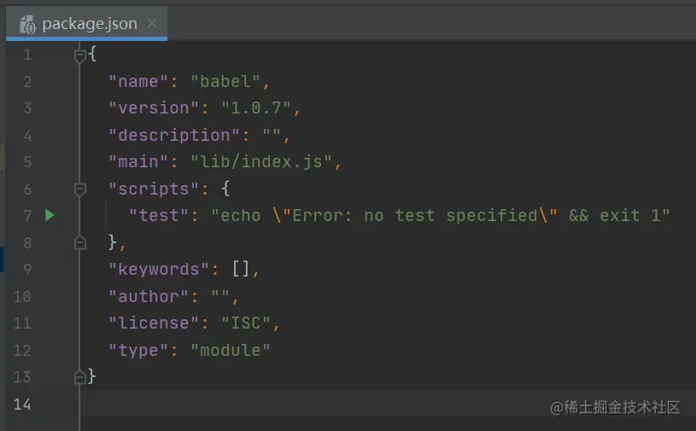696x431 pixels.
Task: Click the "ISC" license value
Action: tap(247, 323)
